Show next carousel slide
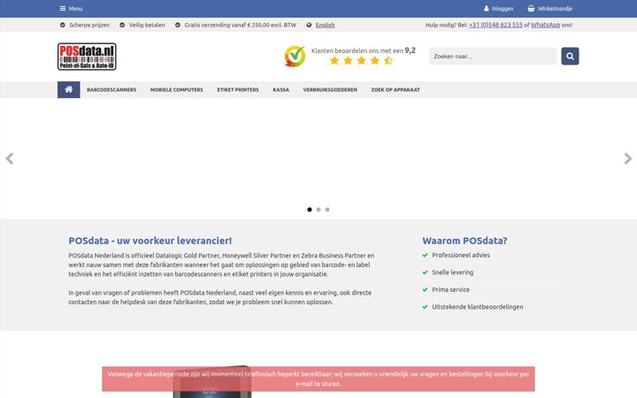 tap(627, 158)
